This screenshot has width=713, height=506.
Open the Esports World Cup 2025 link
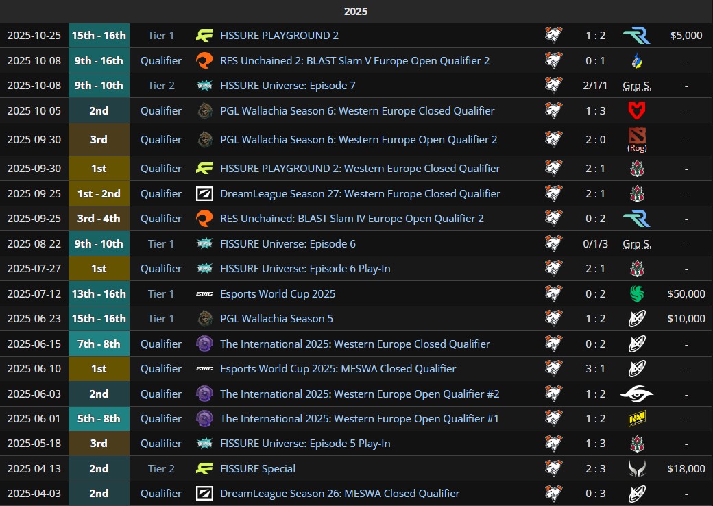pos(278,293)
